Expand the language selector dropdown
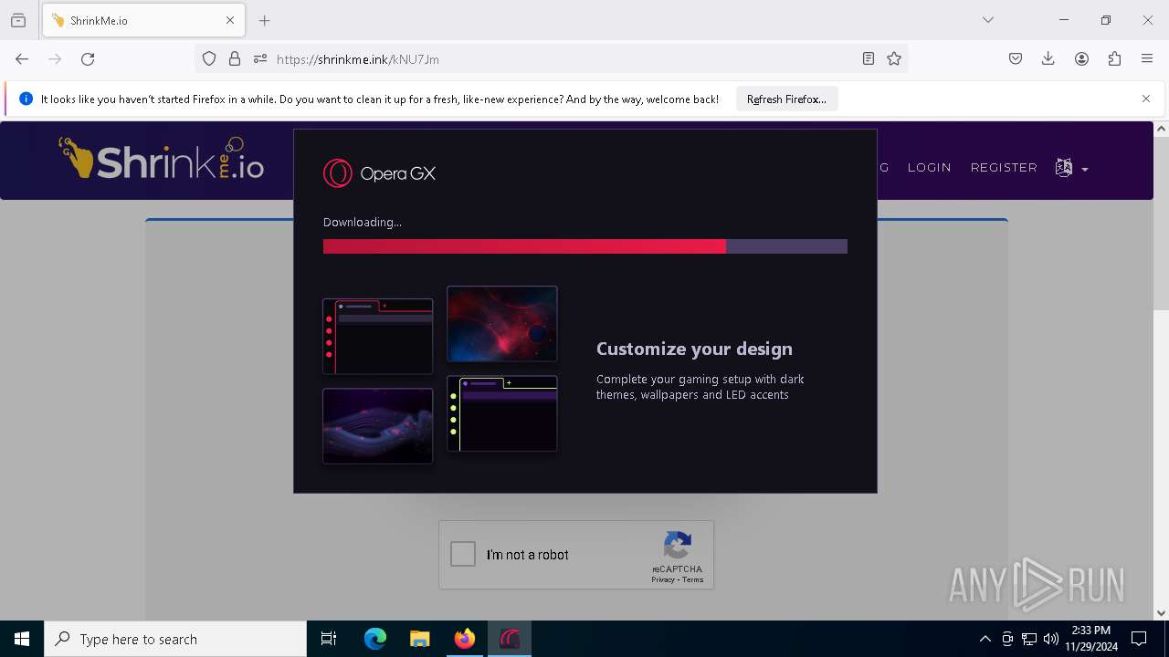The image size is (1169, 657). 1072,168
